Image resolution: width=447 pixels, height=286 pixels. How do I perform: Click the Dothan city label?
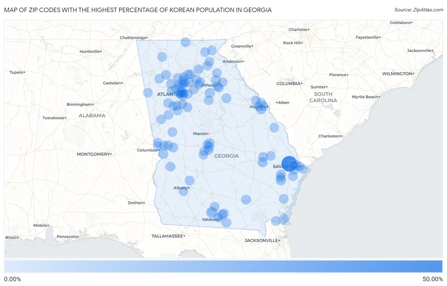135,203
